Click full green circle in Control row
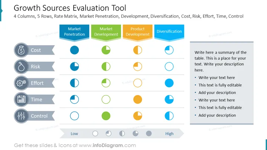This screenshot has width=267, height=150. [x=106, y=116]
